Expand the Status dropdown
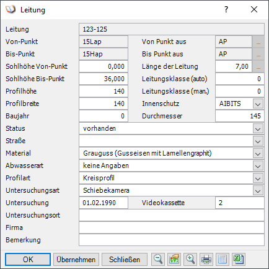 [258, 128]
